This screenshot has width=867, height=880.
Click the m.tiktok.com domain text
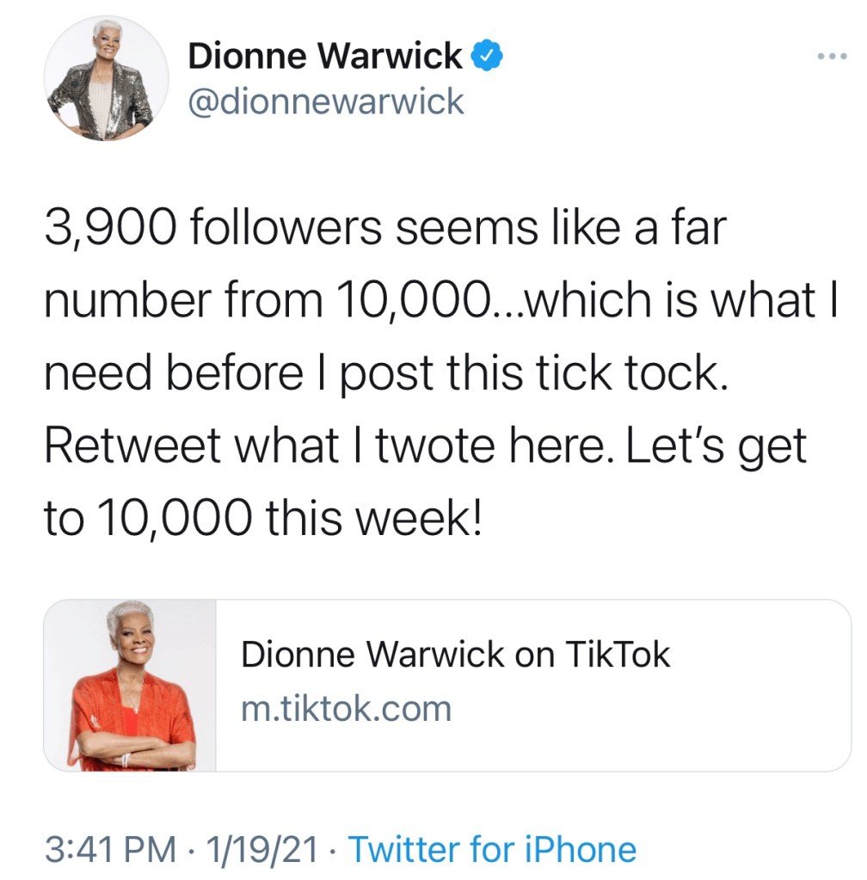pyautogui.click(x=346, y=709)
